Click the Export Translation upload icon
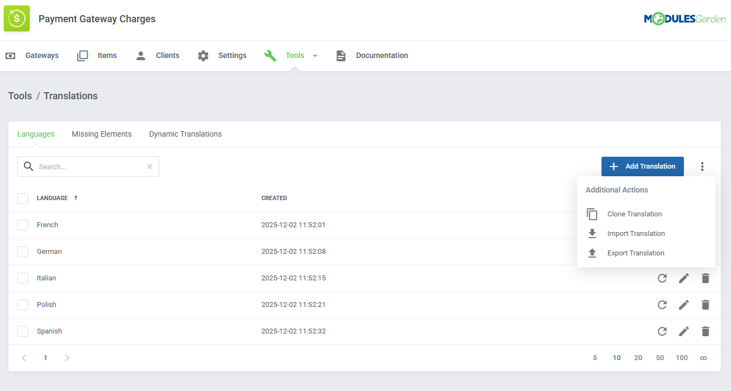The height and width of the screenshot is (391, 731). pos(592,253)
